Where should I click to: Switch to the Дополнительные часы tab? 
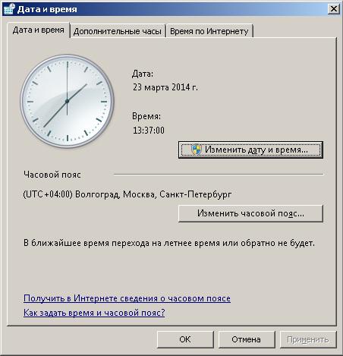pos(118,31)
